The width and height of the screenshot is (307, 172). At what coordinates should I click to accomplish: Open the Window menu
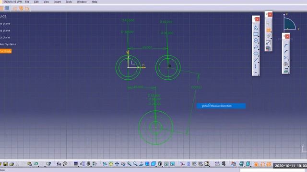point(82,2)
